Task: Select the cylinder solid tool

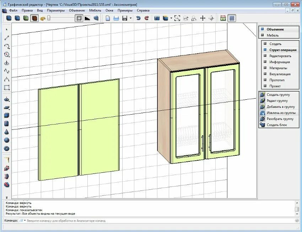Action: (x=7, y=123)
